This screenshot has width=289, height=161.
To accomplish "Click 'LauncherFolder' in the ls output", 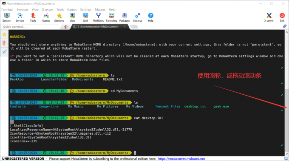I will click(54, 79).
